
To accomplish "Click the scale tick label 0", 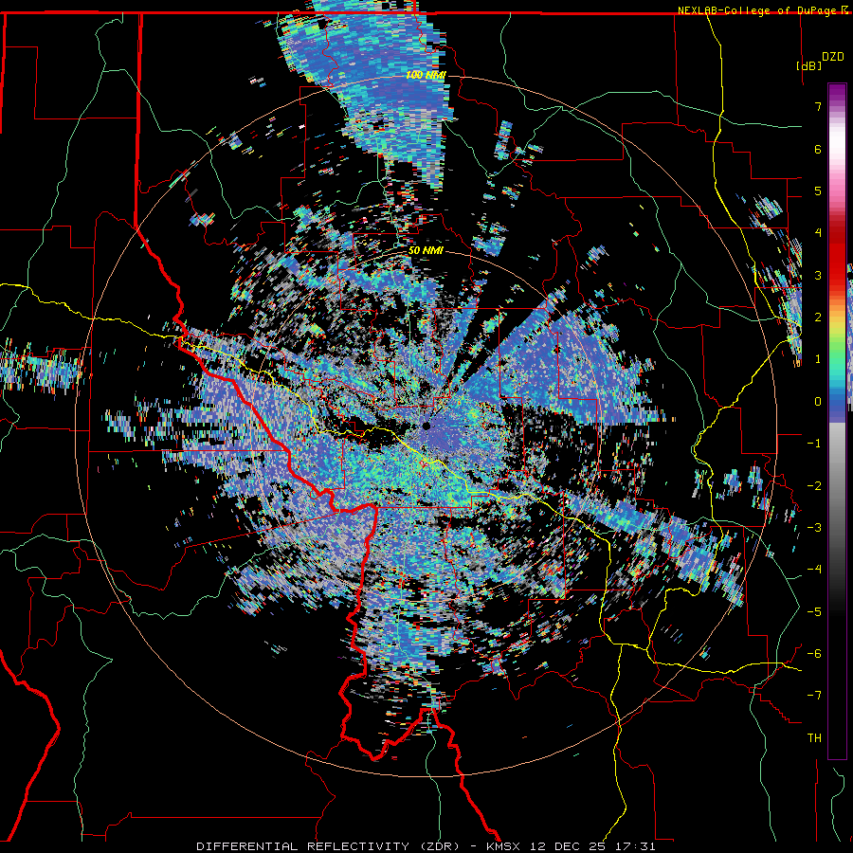I will tap(818, 402).
